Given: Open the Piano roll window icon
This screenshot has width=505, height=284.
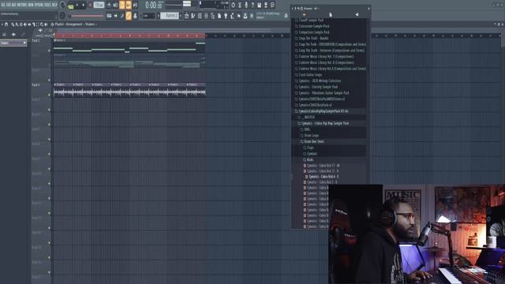Looking at the screenshot, I should (193, 16).
